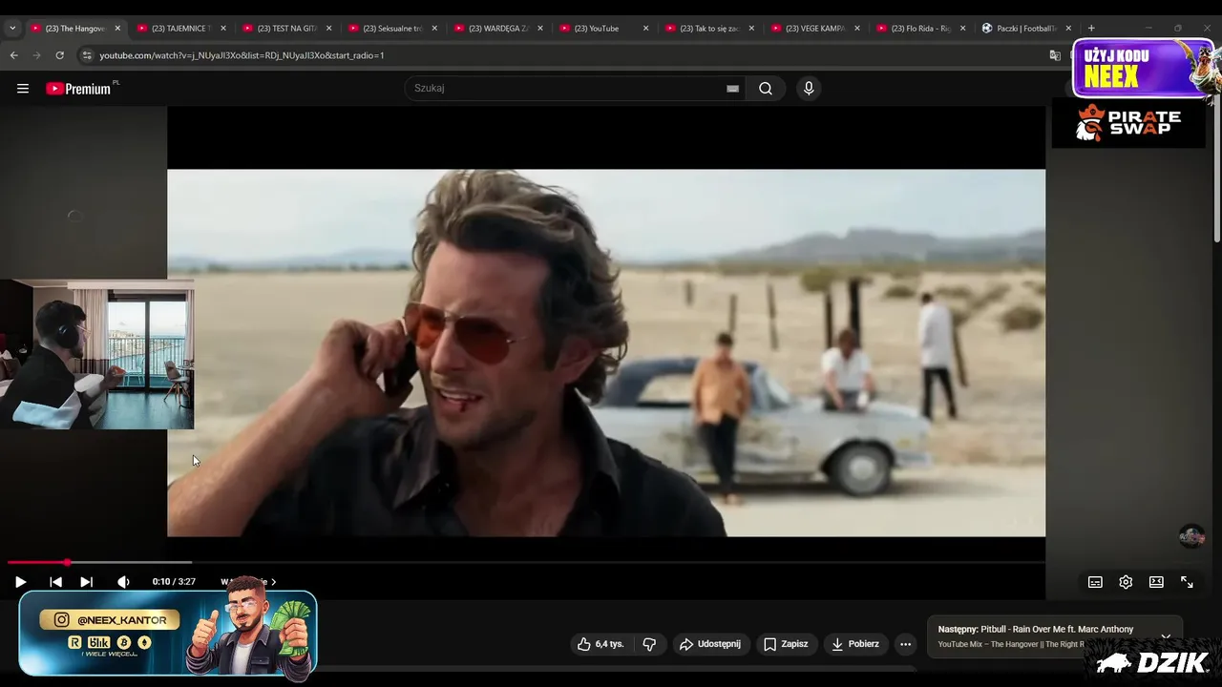Close the VEGE KAMPA tab
Screen dimensions: 1222x687
point(856,29)
